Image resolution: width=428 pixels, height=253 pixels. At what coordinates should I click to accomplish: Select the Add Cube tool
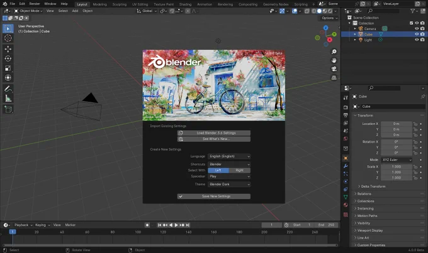(8, 109)
